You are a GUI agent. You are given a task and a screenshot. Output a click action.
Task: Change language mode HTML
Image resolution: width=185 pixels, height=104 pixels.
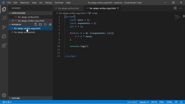[169, 102]
